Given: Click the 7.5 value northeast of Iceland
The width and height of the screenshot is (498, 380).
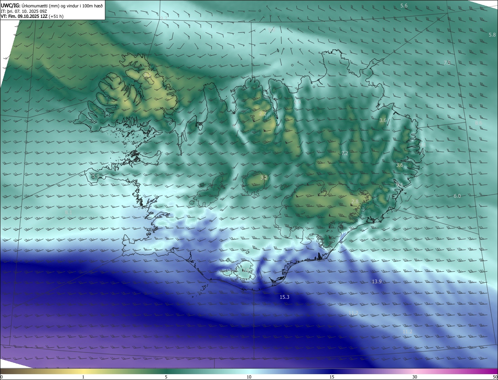Looking at the screenshot, I should coord(447,63).
